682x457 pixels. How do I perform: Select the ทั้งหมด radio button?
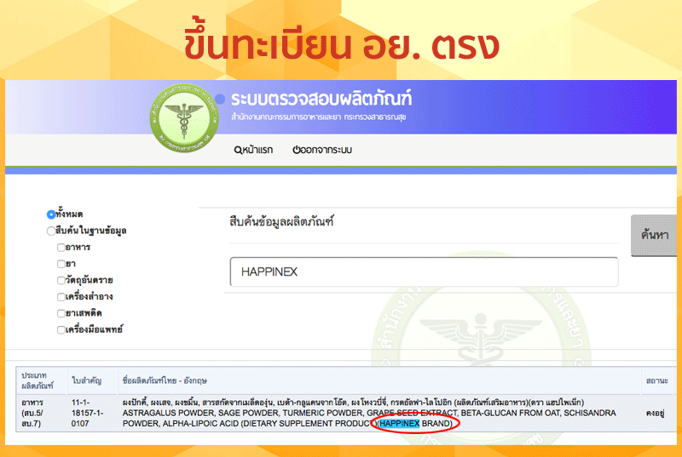[x=51, y=214]
